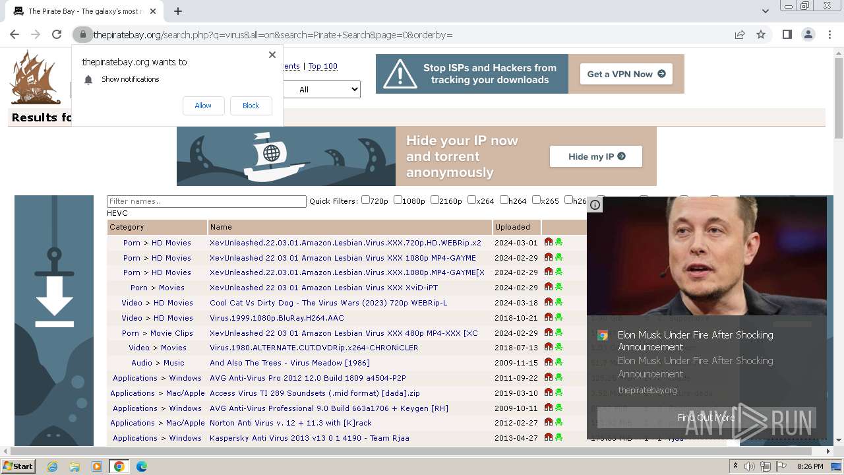Image resolution: width=844 pixels, height=475 pixels.
Task: Enable the 720p quick filter
Action: [365, 200]
